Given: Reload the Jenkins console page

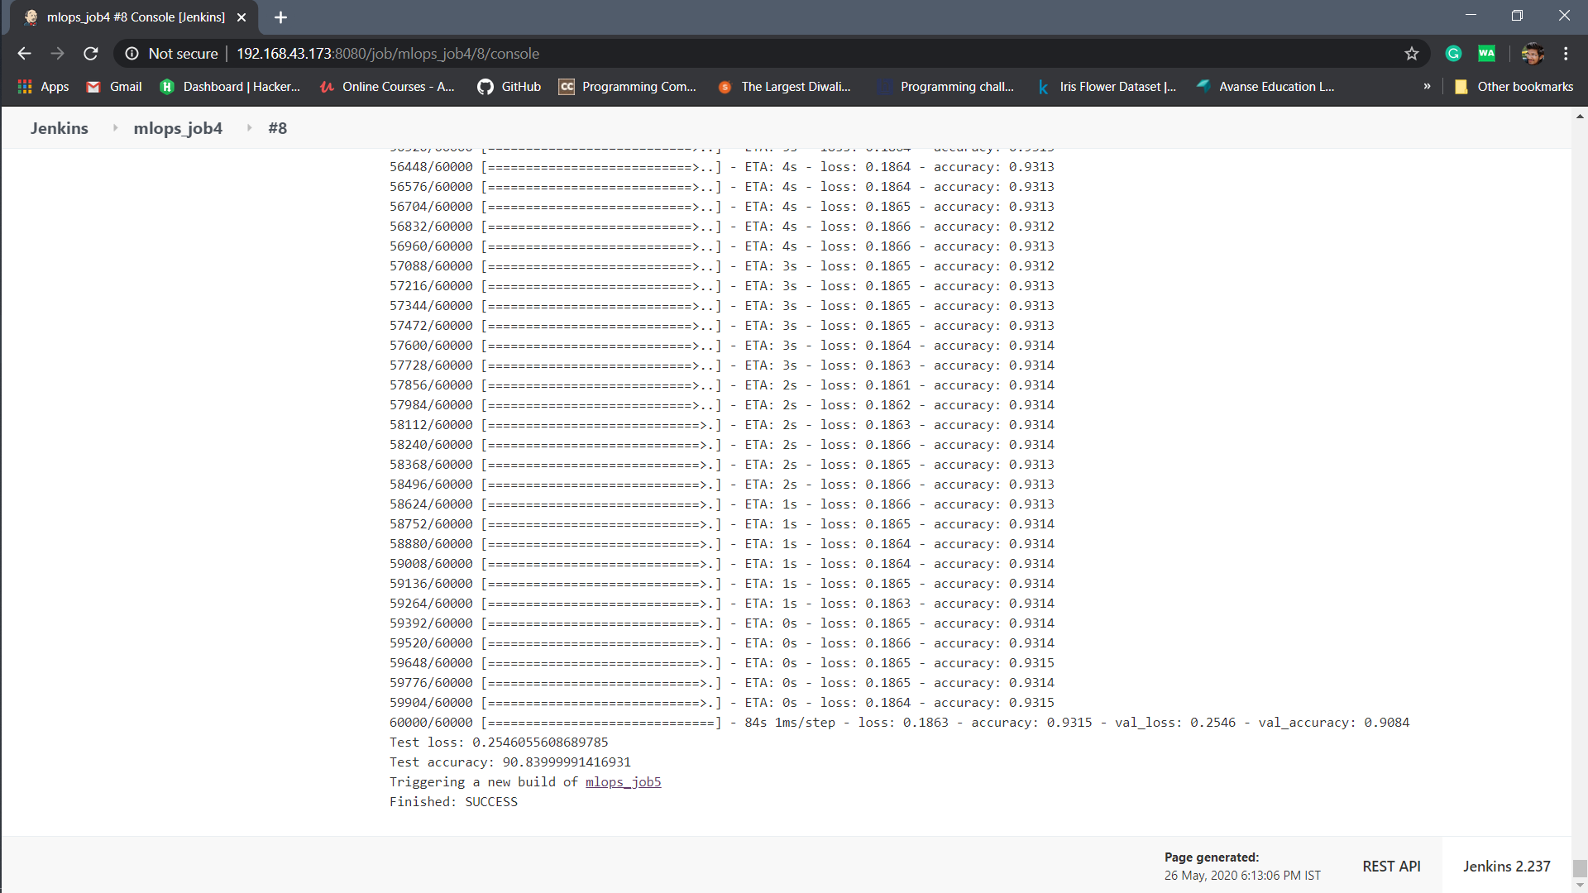Looking at the screenshot, I should pos(91,54).
